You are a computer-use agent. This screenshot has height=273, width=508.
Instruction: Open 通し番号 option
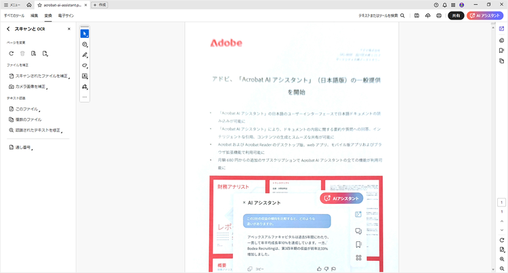point(20,148)
